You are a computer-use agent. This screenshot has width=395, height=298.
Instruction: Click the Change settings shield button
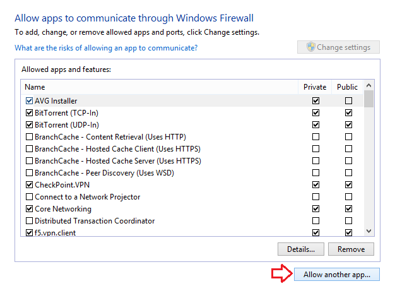click(338, 47)
